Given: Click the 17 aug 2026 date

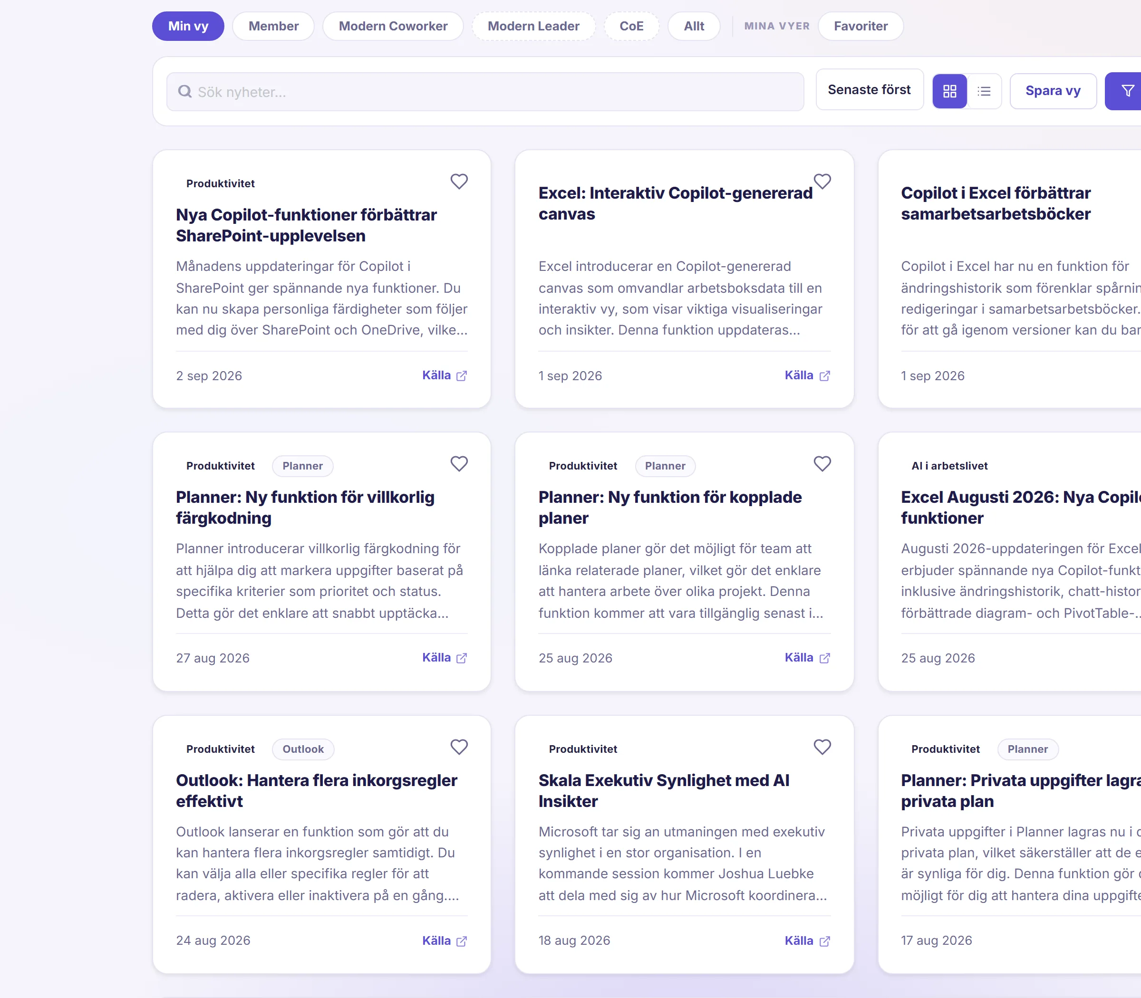Looking at the screenshot, I should point(937,940).
